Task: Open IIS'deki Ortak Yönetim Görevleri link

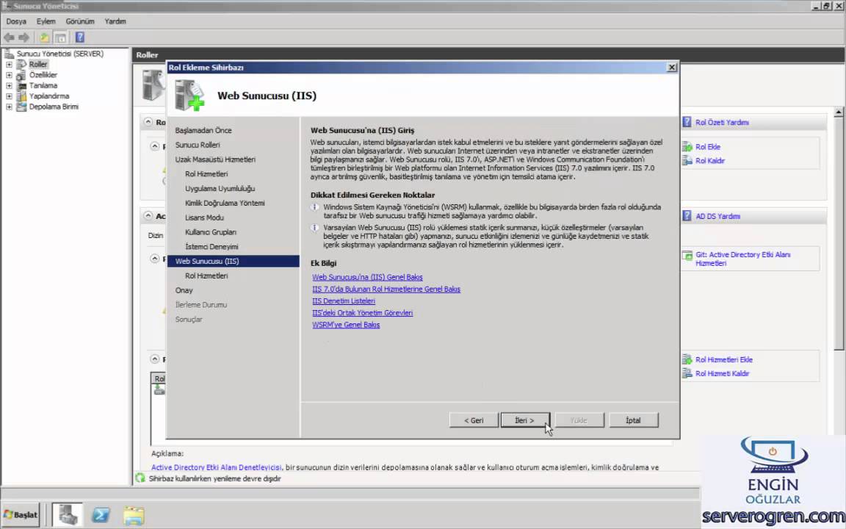Action: [362, 313]
